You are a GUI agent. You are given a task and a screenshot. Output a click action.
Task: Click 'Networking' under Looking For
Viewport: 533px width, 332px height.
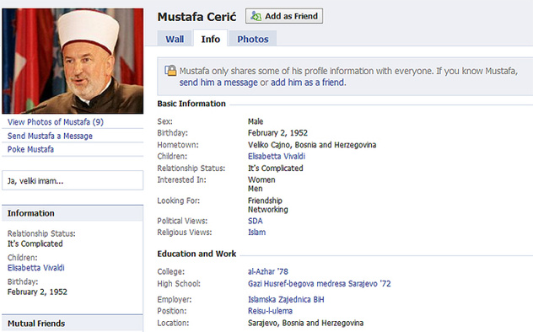tap(268, 210)
